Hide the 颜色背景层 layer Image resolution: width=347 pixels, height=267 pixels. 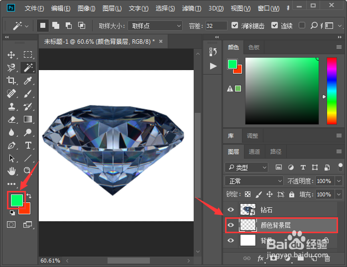pos(231,225)
